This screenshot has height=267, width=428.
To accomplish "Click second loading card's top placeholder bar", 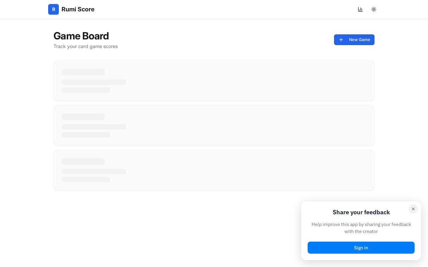I will tap(83, 117).
